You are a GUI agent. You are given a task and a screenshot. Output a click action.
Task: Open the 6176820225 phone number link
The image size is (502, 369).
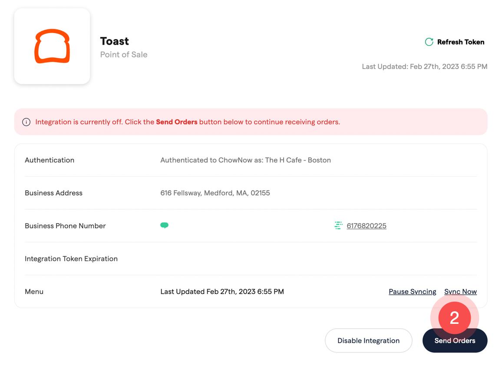tap(366, 226)
